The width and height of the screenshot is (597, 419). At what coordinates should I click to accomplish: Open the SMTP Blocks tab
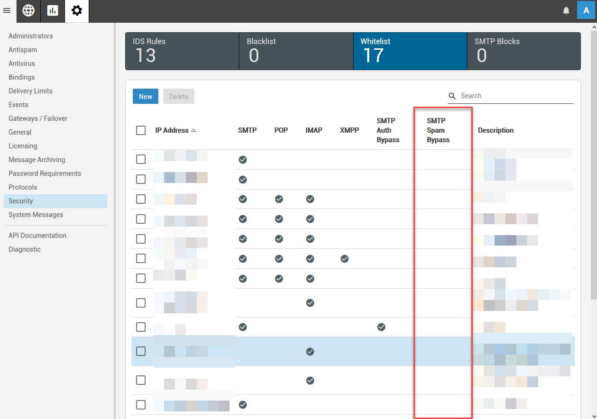[x=524, y=51]
